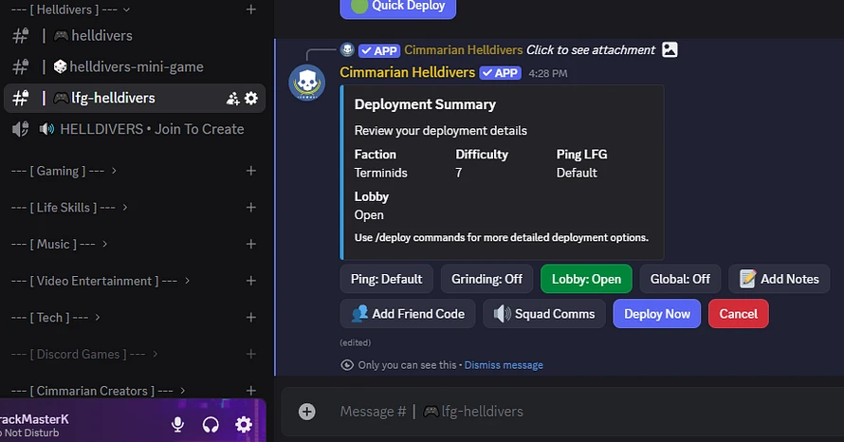
Task: Open Edit Channel gear on lfg-helldivers
Action: pyautogui.click(x=251, y=98)
